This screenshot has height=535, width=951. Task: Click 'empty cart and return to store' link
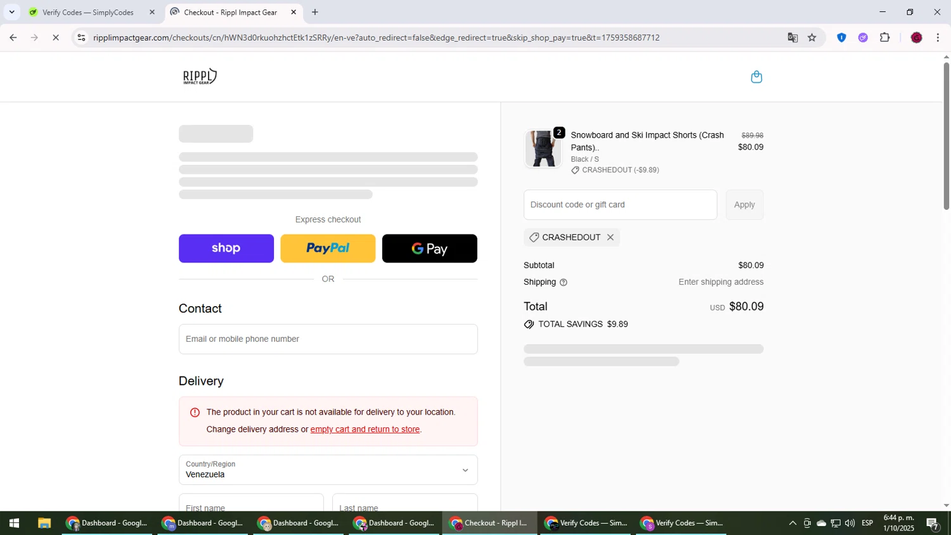365,429
